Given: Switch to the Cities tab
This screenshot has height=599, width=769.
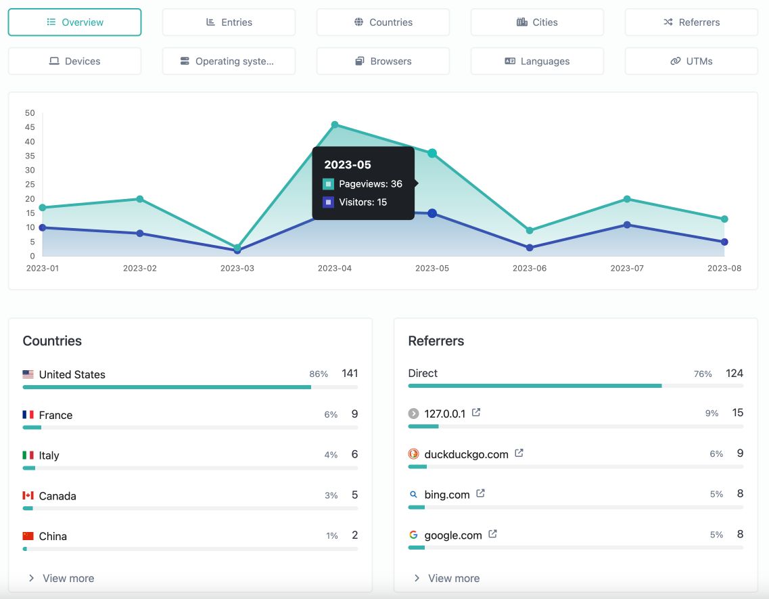Looking at the screenshot, I should click(x=537, y=22).
